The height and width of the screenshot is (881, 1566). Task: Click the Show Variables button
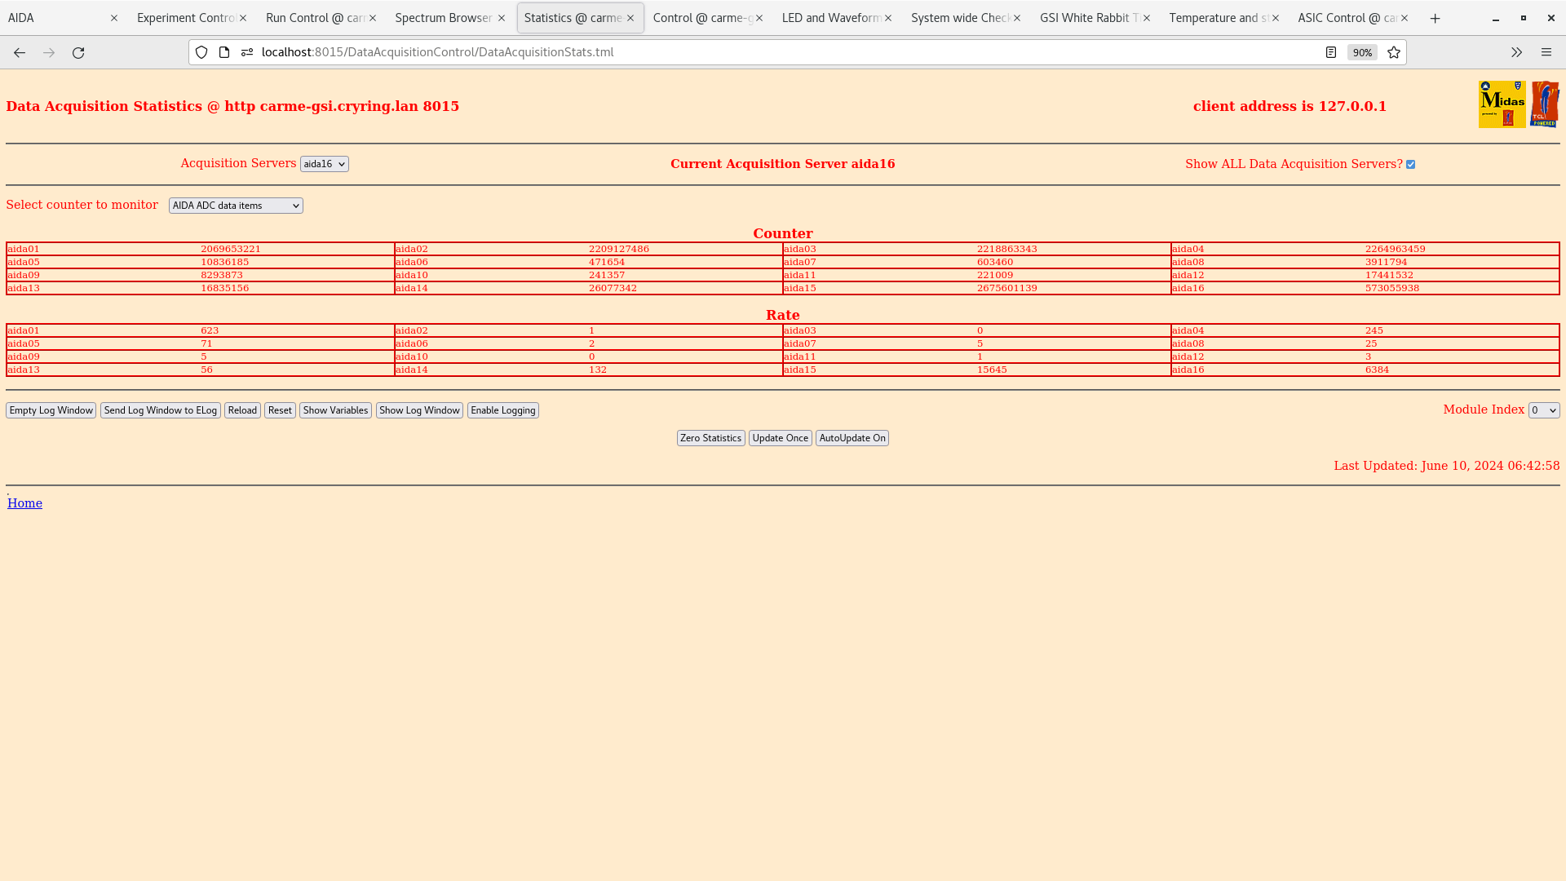pos(334,410)
